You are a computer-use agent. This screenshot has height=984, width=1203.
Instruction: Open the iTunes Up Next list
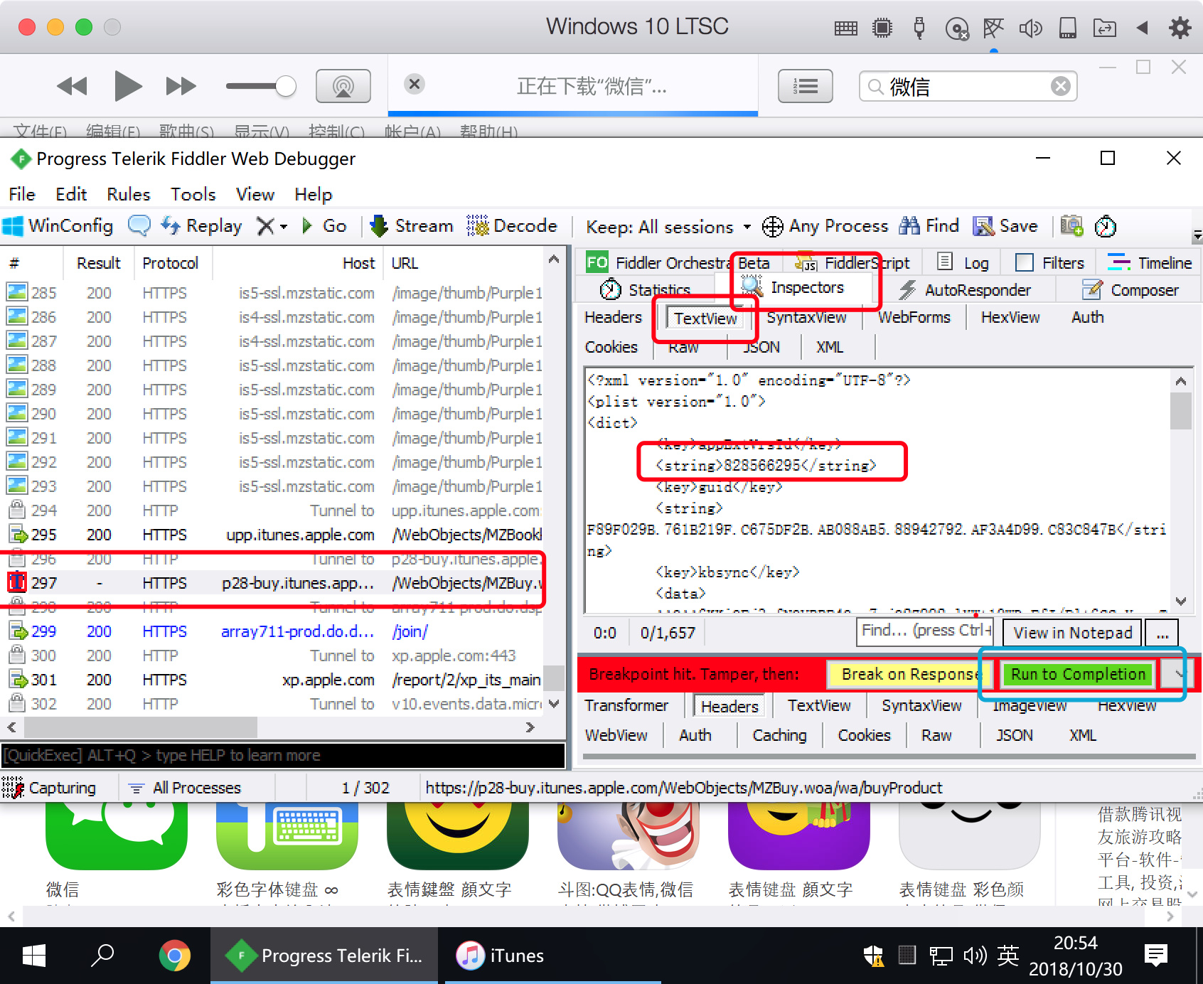pyautogui.click(x=805, y=86)
